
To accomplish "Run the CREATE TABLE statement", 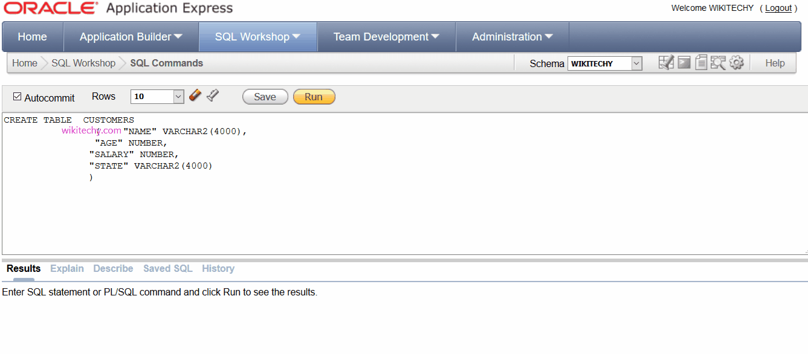I will click(314, 96).
